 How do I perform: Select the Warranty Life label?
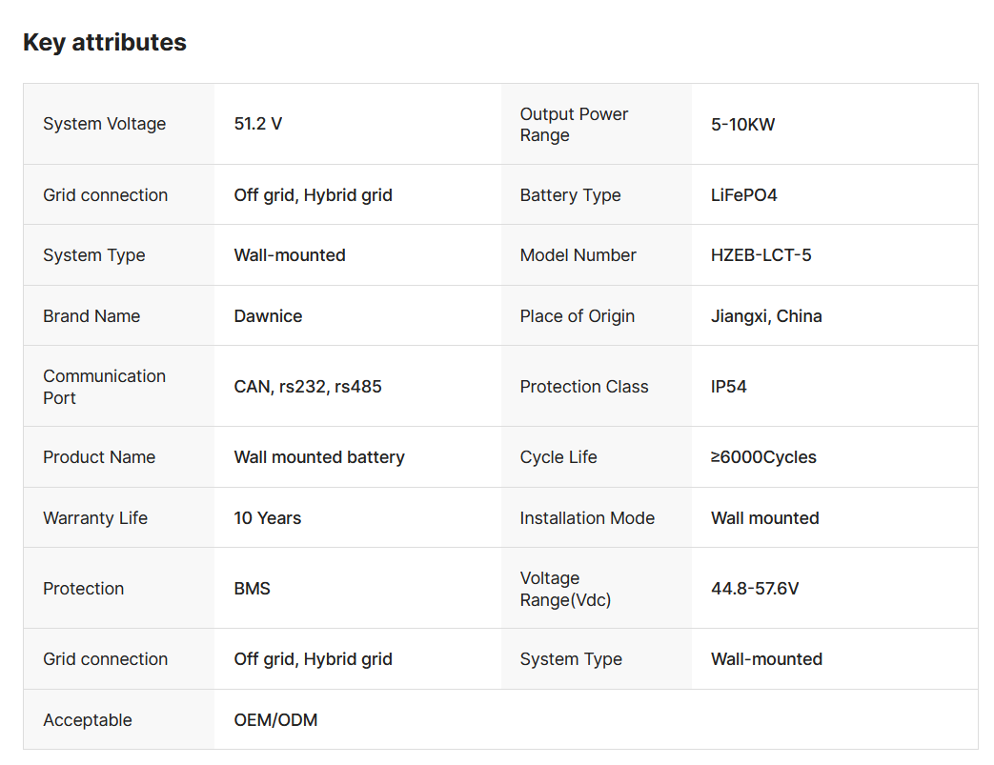(95, 518)
